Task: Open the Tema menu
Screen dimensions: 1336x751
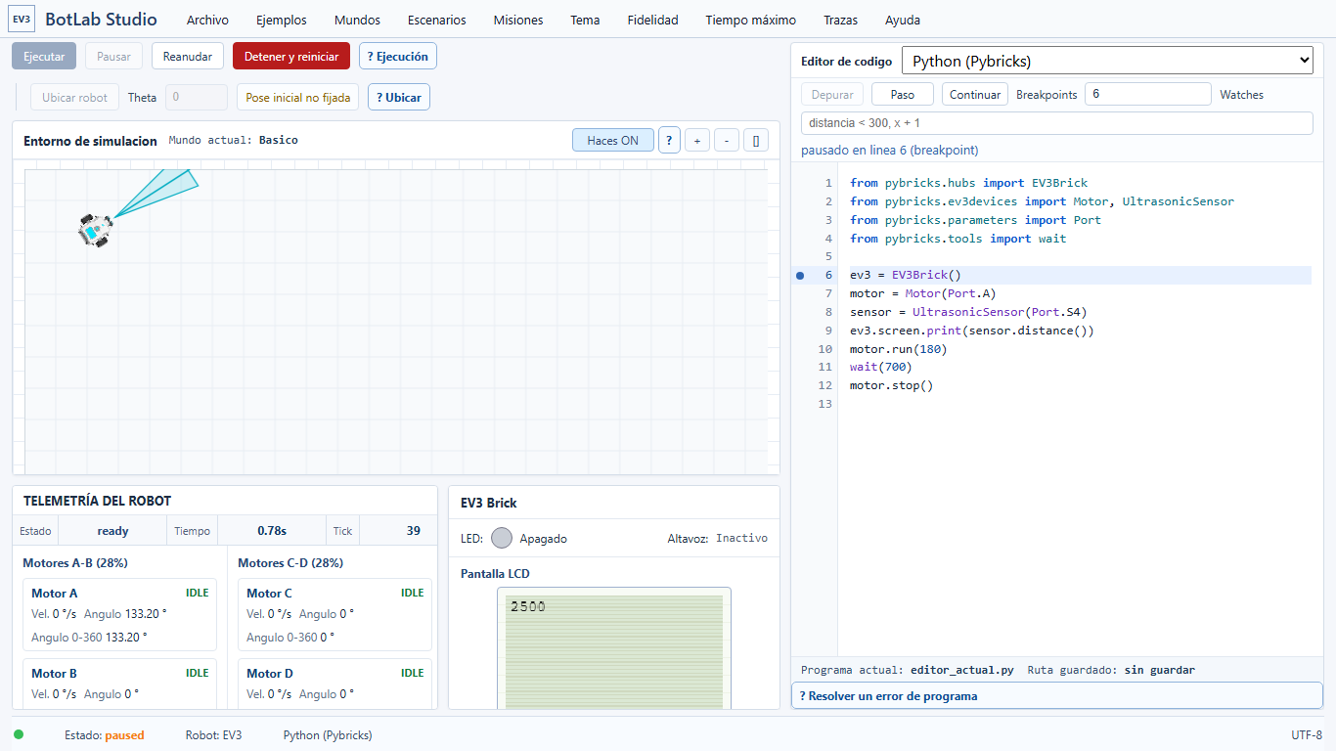Action: tap(585, 20)
